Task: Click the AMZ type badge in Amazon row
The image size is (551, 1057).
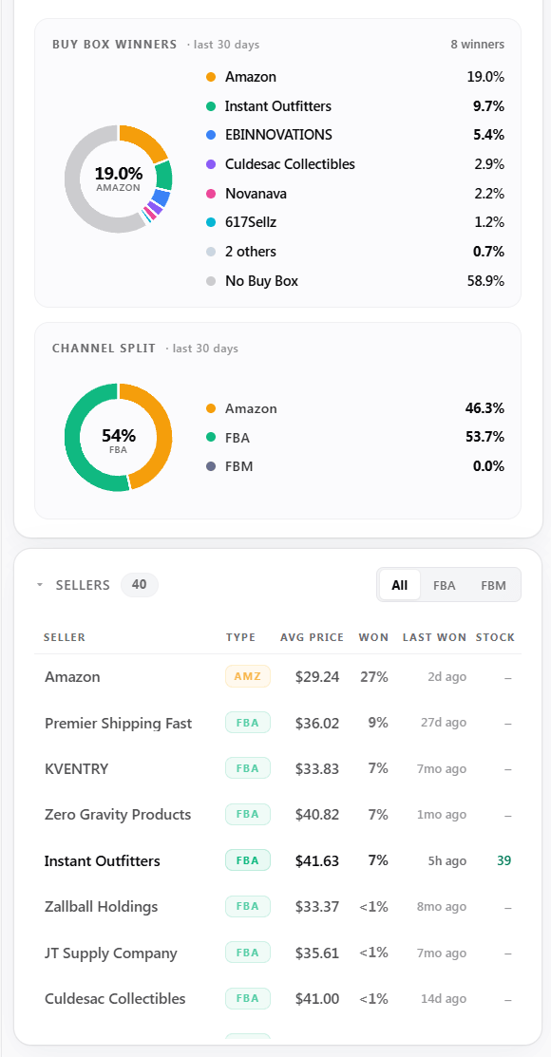Action: pyautogui.click(x=248, y=676)
